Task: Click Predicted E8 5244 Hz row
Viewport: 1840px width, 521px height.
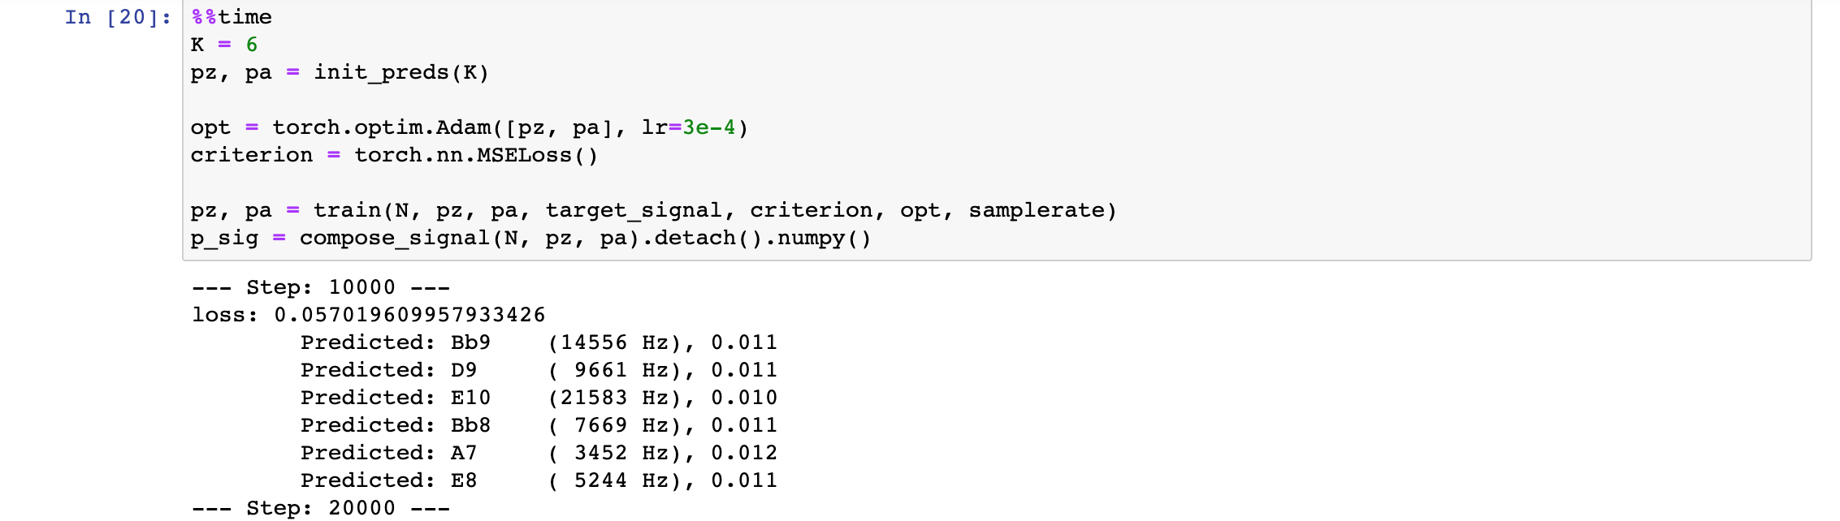Action: point(539,480)
